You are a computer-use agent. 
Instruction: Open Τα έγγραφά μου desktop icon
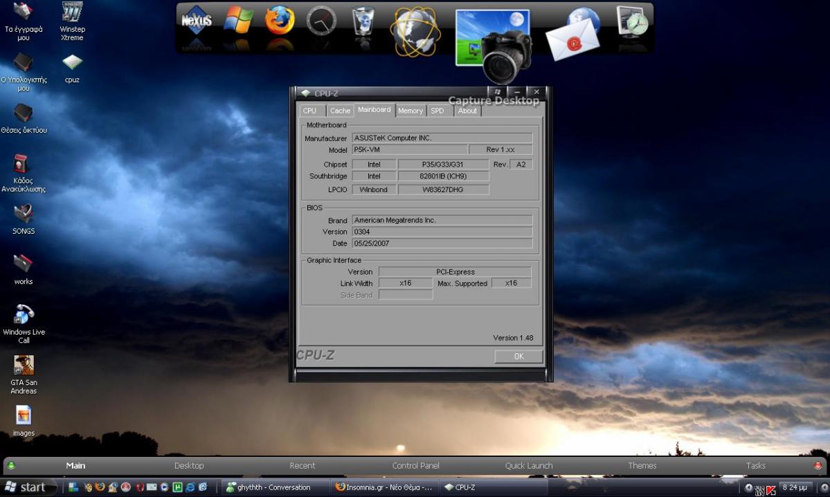24,21
